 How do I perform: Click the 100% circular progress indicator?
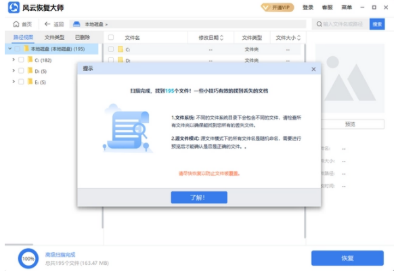[28, 258]
